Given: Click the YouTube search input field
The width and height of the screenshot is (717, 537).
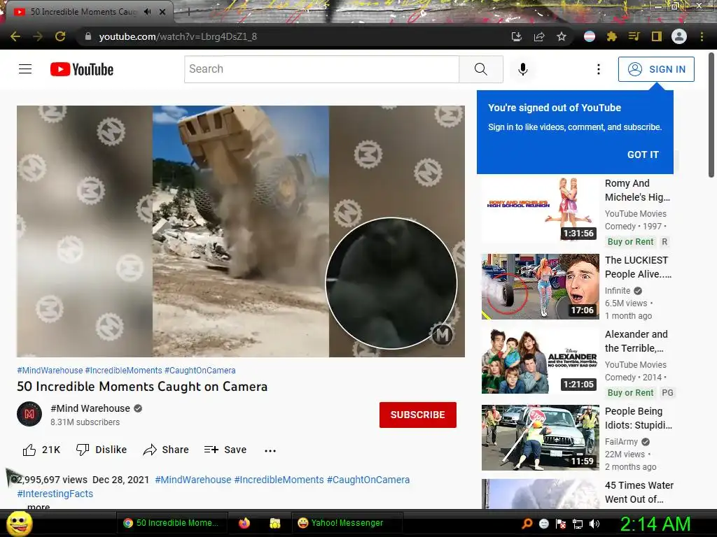Looking at the screenshot, I should point(321,69).
